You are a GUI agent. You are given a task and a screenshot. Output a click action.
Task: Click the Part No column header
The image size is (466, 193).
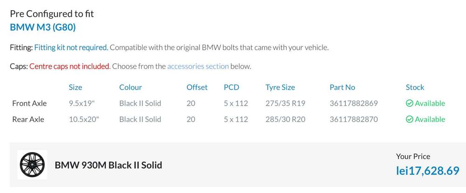(343, 87)
